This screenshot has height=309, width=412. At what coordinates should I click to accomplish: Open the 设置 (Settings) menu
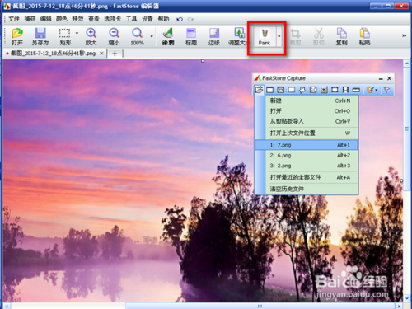click(147, 19)
